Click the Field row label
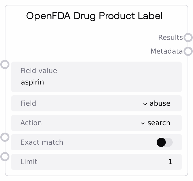This screenshot has height=181, width=193. tap(28, 103)
